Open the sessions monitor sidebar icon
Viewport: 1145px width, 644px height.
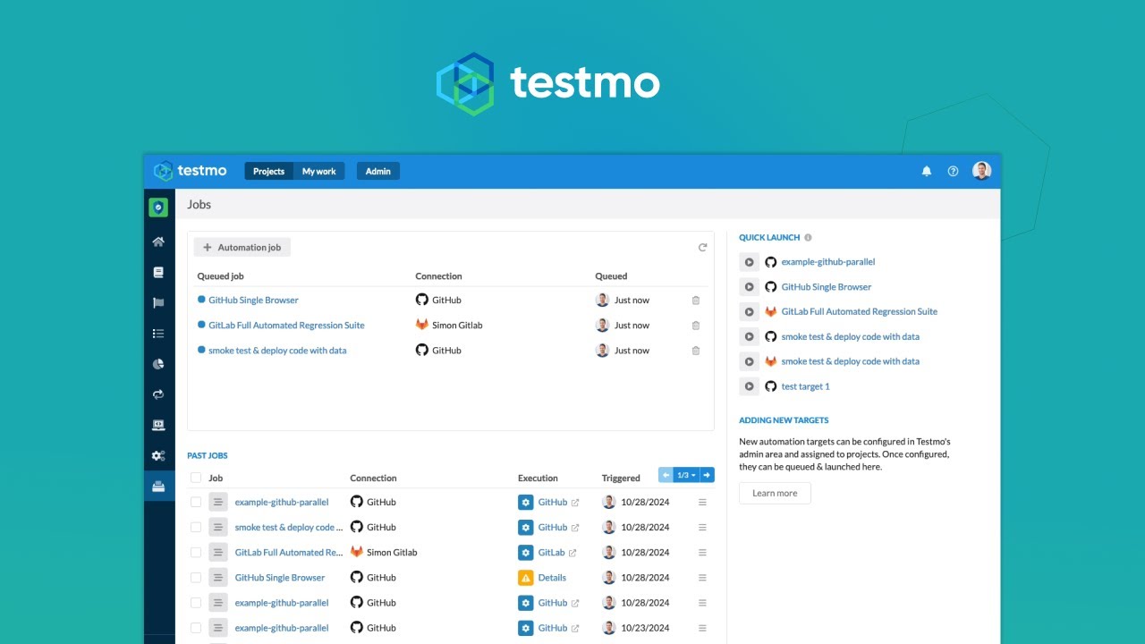click(158, 425)
